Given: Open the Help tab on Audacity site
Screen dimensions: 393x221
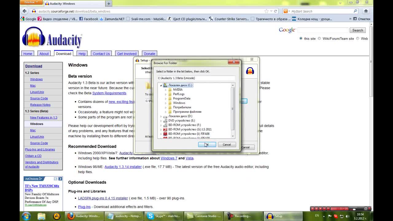Looking at the screenshot, I should coord(82,53).
